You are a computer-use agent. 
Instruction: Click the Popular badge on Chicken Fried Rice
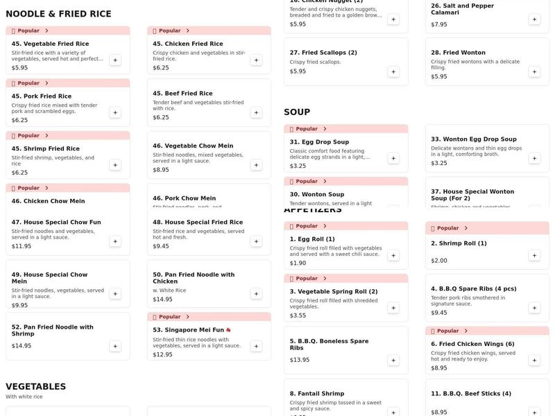point(171,31)
